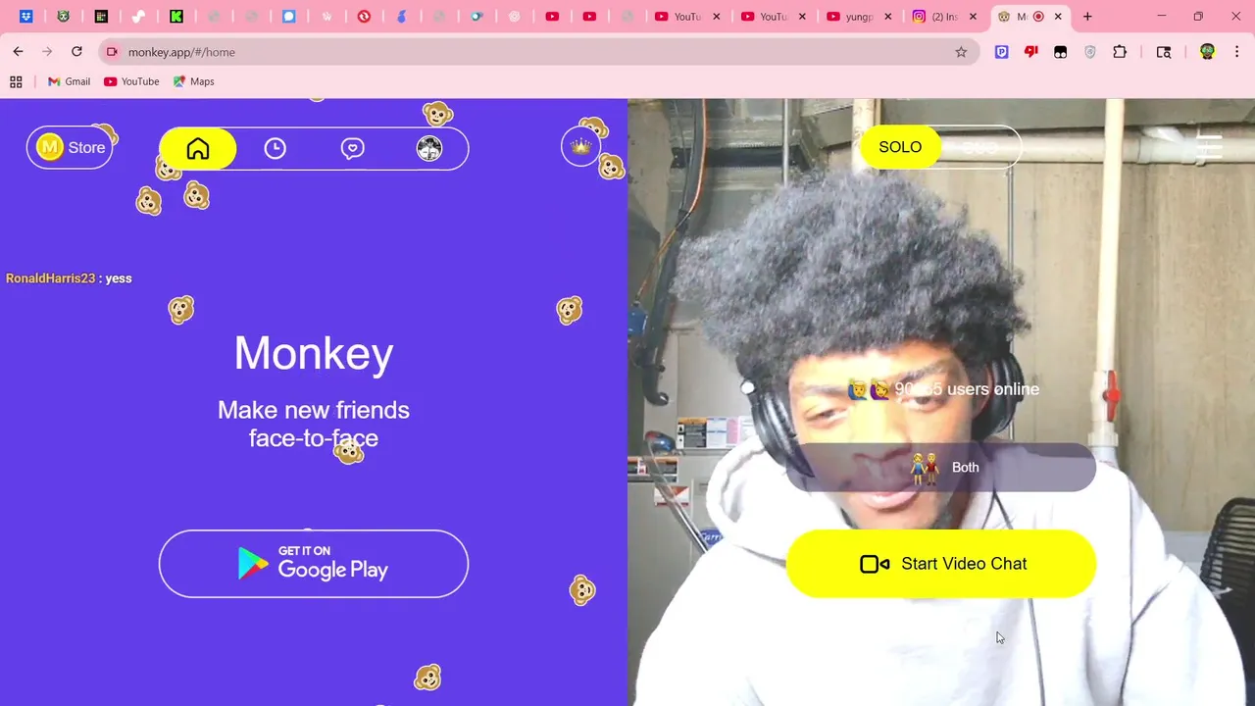The height and width of the screenshot is (706, 1255).
Task: Open the purple P extension
Action: coord(1001,52)
